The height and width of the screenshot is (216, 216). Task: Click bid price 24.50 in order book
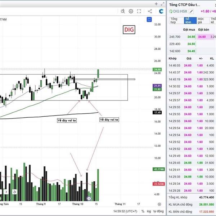click(x=191, y=44)
